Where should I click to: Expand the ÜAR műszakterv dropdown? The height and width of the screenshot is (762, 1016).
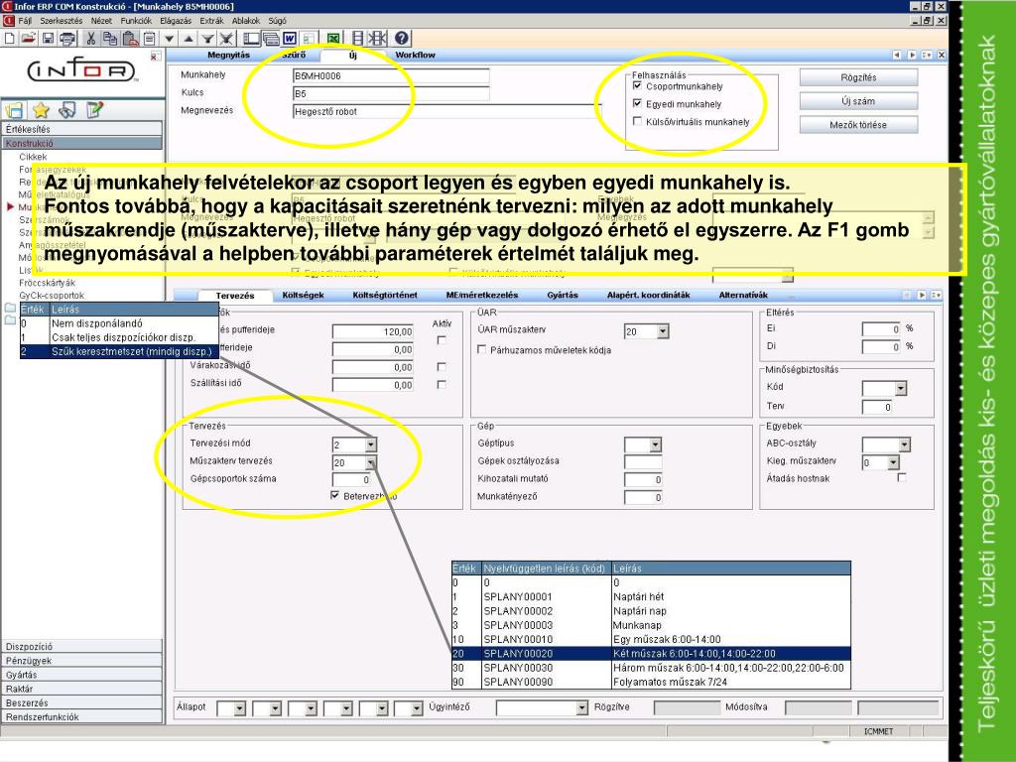pyautogui.click(x=662, y=331)
